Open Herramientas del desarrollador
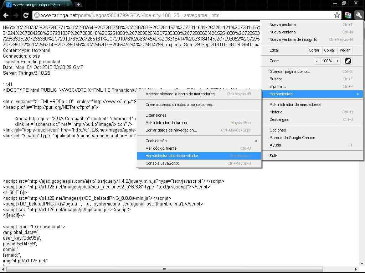Image resolution: width=365 pixels, height=273 pixels. (199, 156)
